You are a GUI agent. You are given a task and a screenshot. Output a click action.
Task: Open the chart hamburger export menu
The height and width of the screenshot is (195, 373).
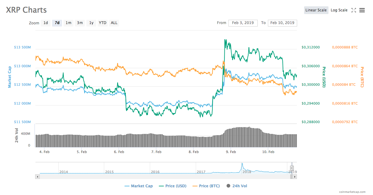pos(362,10)
